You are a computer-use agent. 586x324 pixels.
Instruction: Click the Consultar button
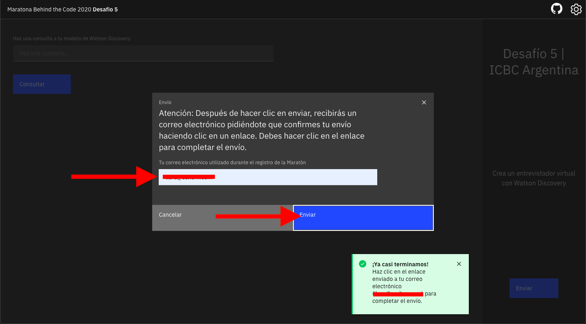(x=42, y=84)
